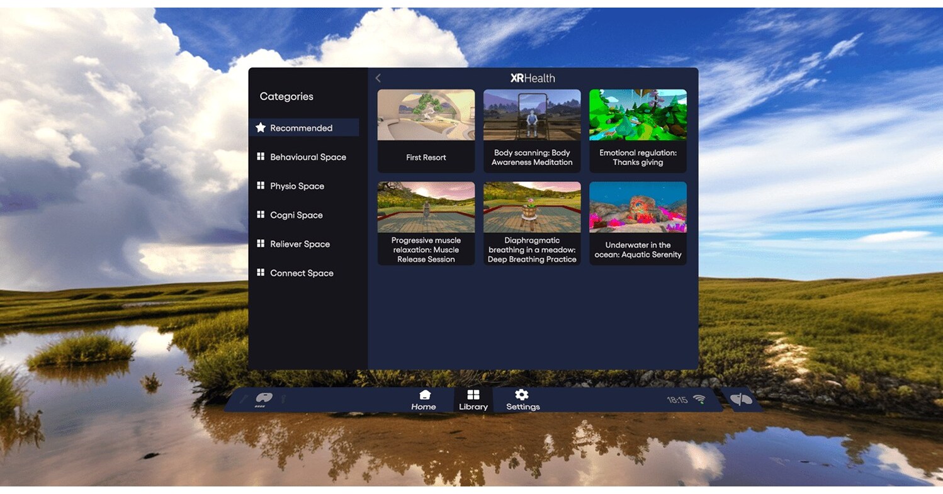This screenshot has height=494, width=943.
Task: Click the Physio Space grid icon
Action: pyautogui.click(x=261, y=186)
